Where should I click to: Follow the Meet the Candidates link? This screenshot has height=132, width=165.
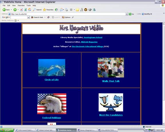[x=111, y=115]
